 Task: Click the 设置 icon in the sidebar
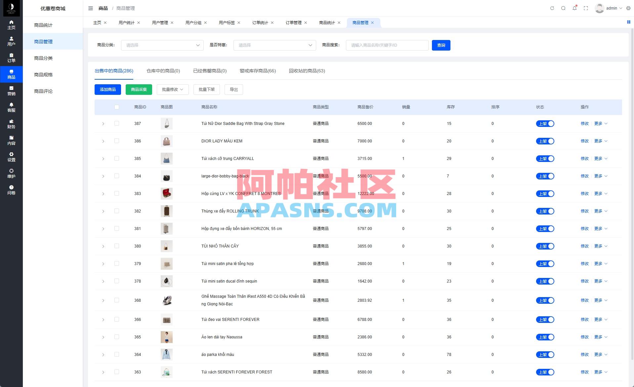tap(11, 157)
